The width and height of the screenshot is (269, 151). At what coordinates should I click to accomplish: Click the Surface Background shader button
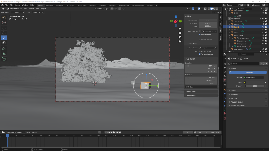[x=254, y=78]
